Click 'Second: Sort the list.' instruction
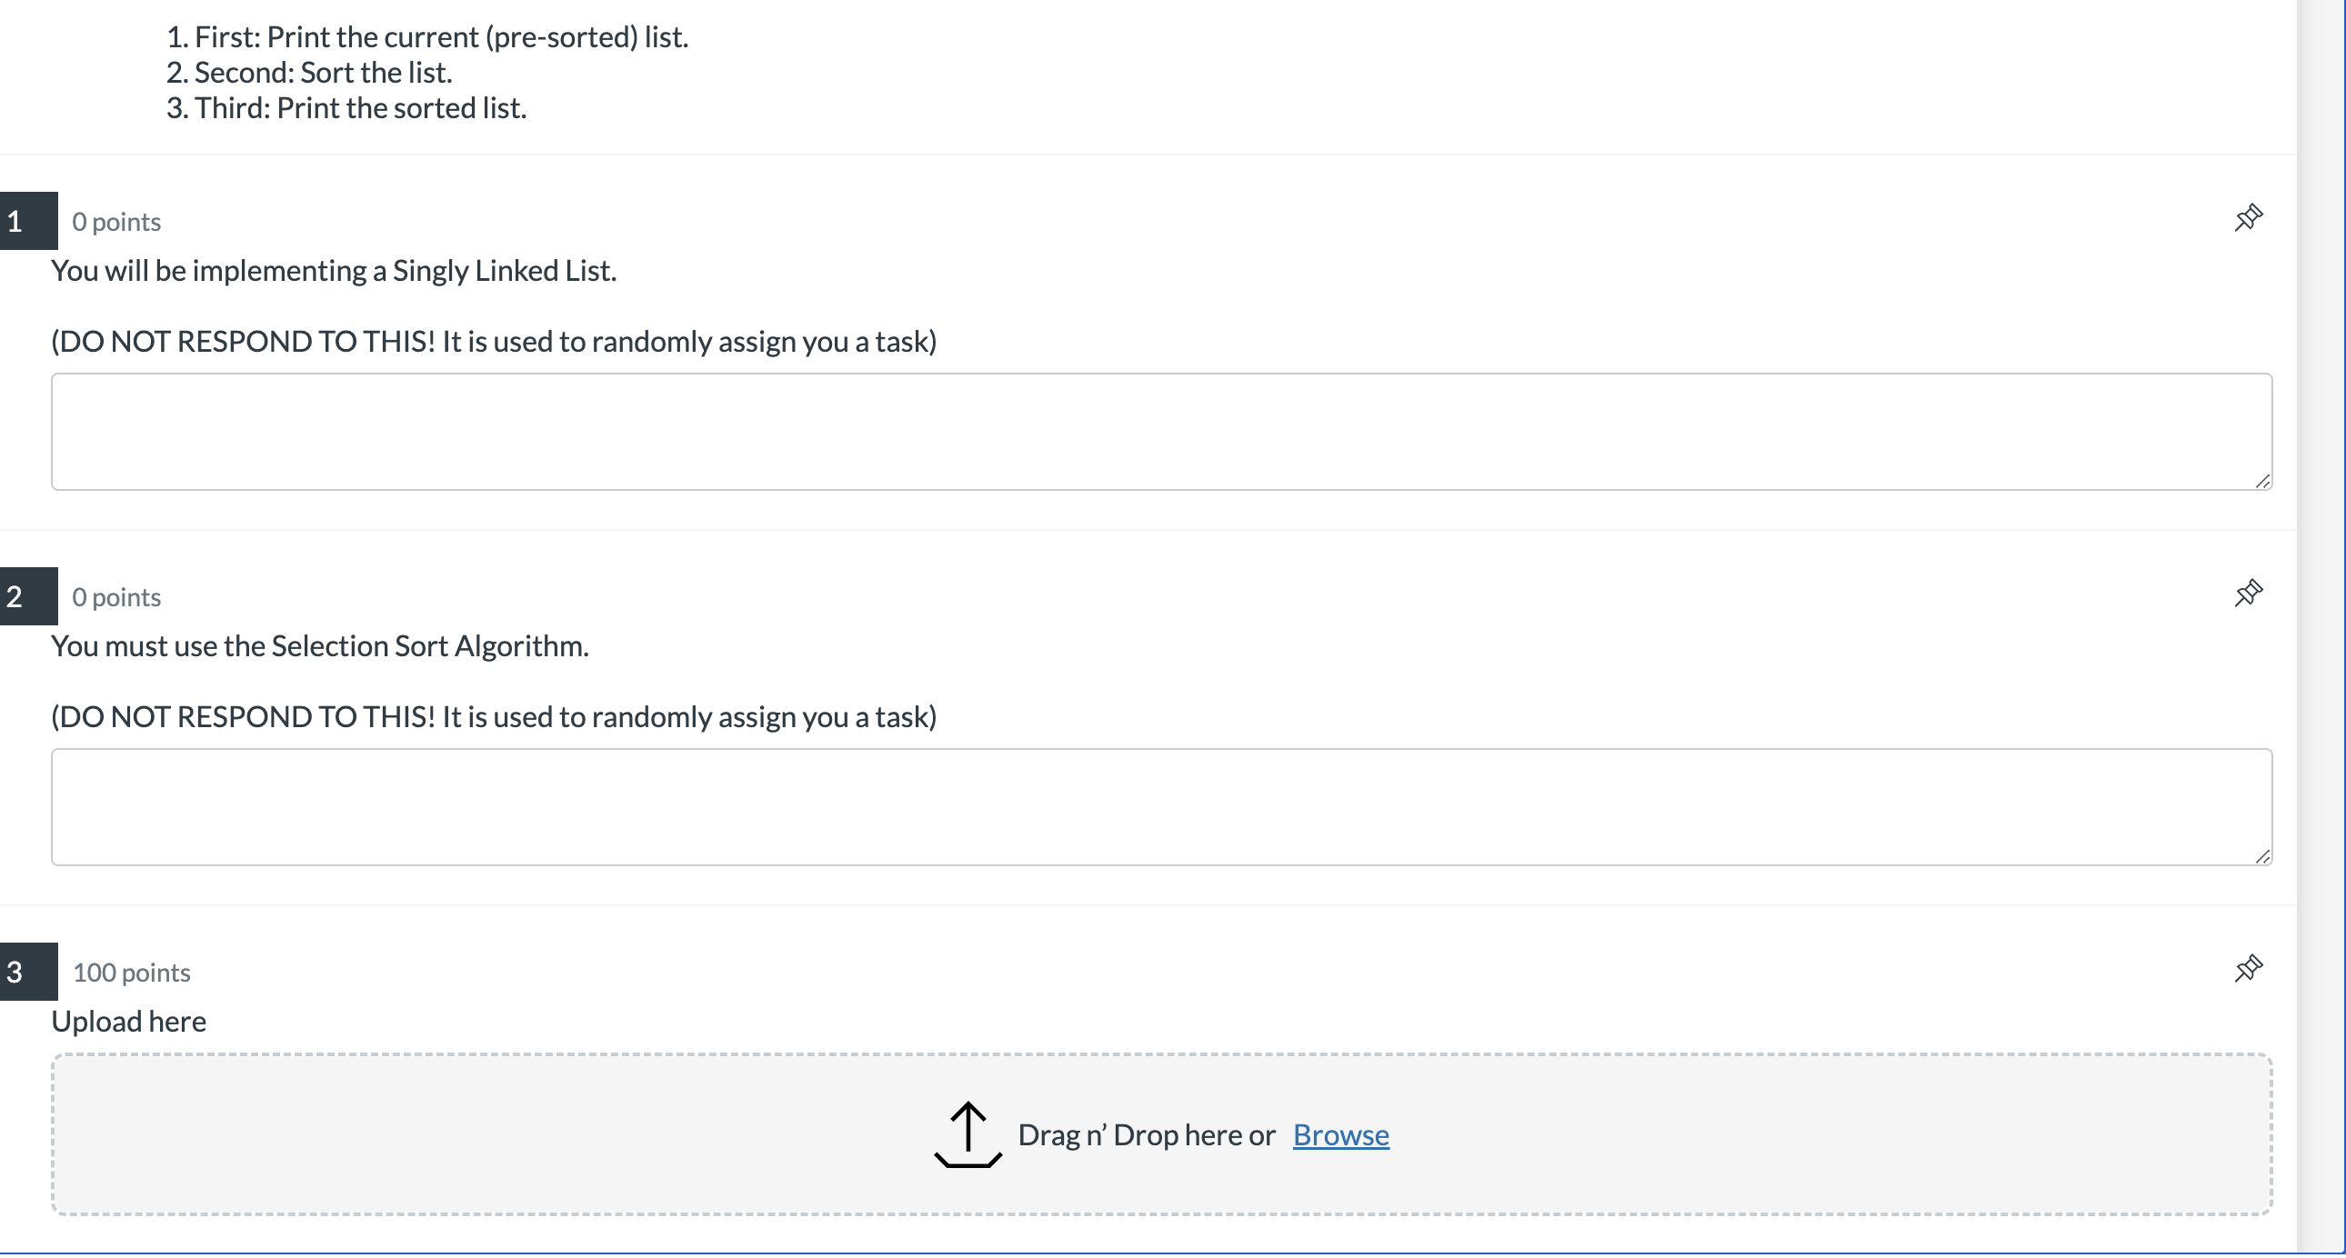The width and height of the screenshot is (2346, 1258). click(323, 73)
